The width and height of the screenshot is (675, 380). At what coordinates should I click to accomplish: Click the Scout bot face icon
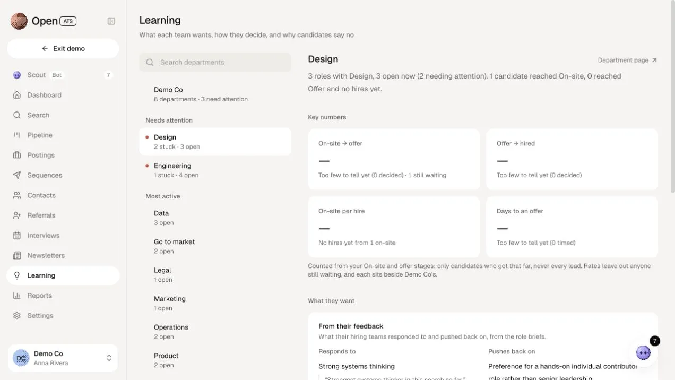click(x=17, y=75)
